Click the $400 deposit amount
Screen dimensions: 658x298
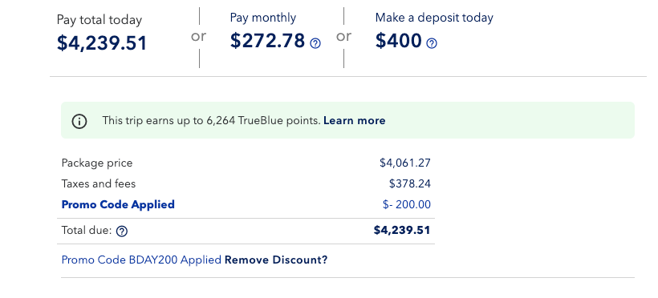pos(398,41)
